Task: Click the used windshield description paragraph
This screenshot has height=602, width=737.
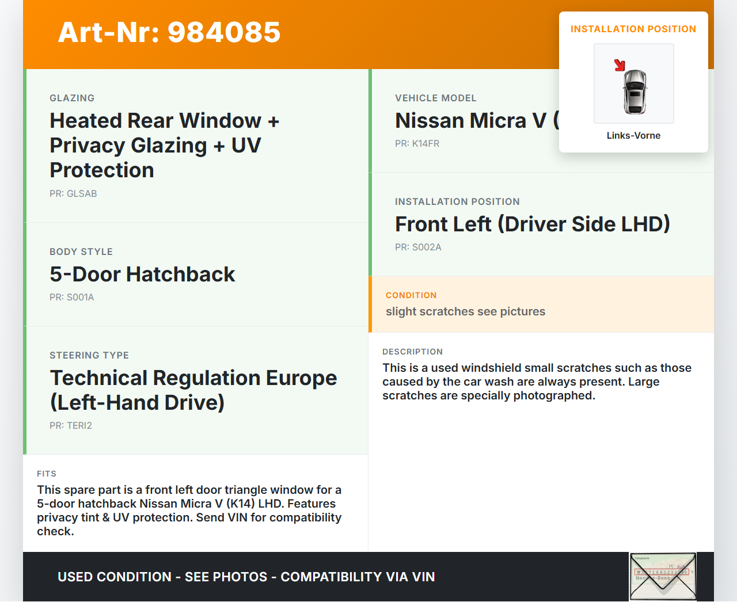Action: [x=537, y=382]
